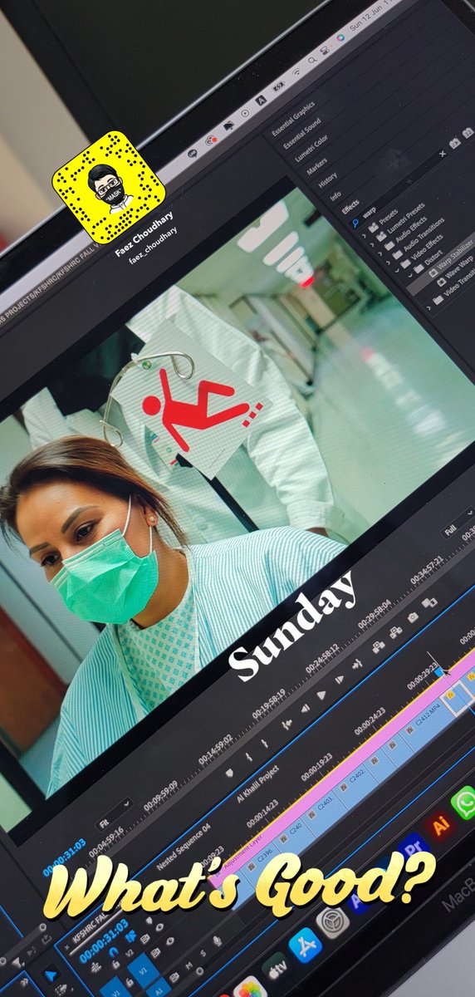The width and height of the screenshot is (475, 997).
Task: Open Adobe Illustrator from the Dock
Action: pos(443,825)
